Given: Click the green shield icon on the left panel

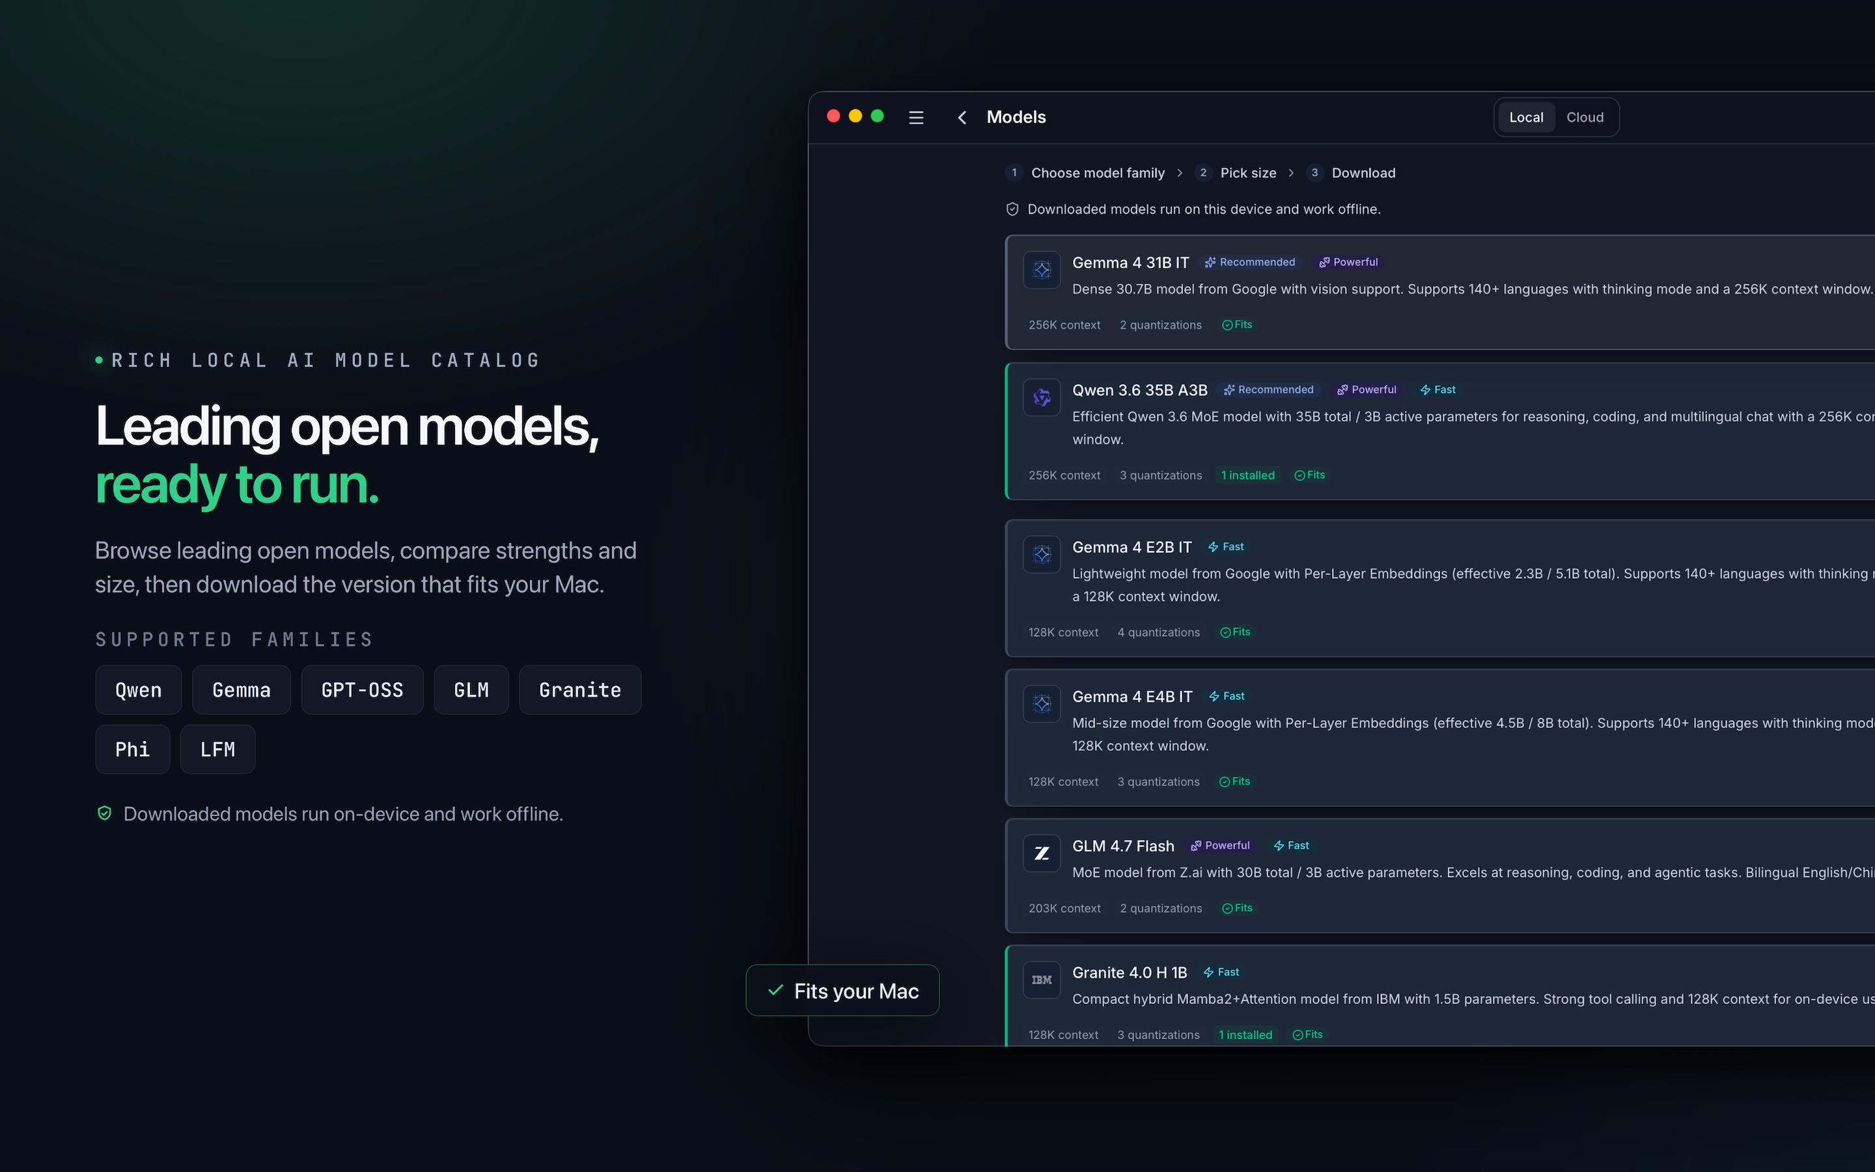Looking at the screenshot, I should pyautogui.click(x=105, y=813).
